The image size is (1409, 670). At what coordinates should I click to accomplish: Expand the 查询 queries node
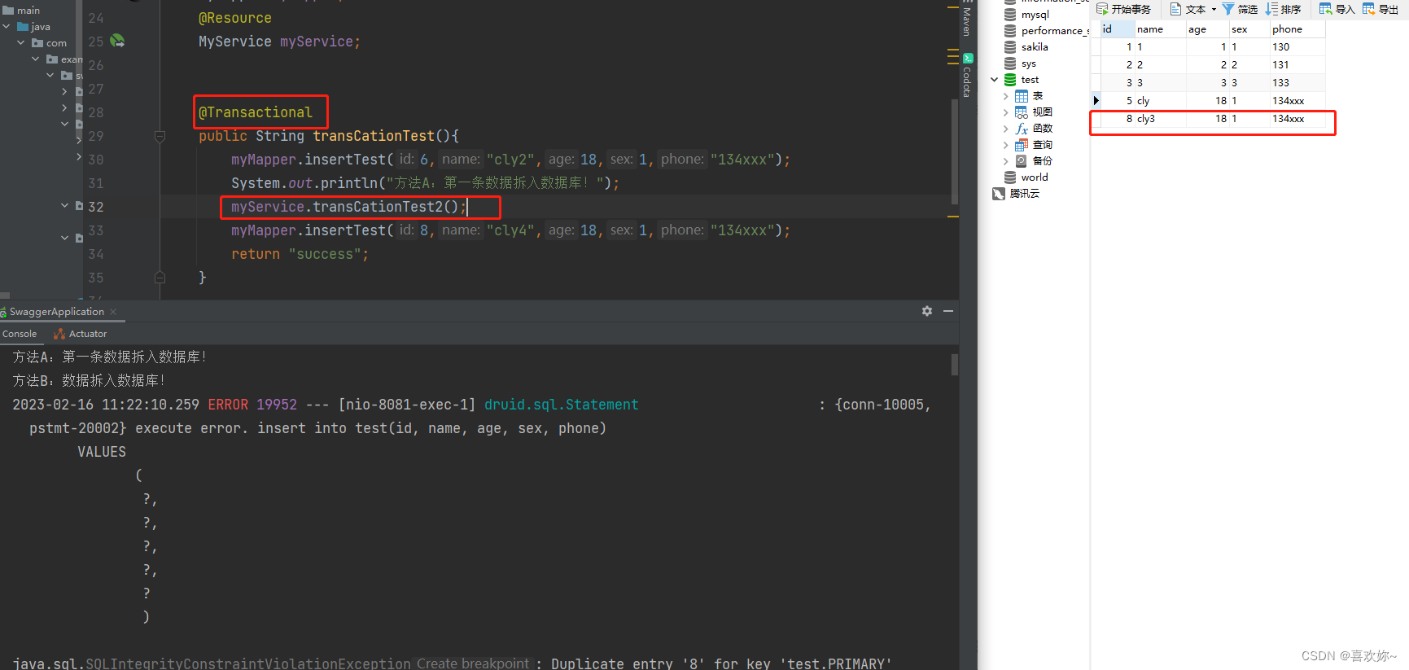[1006, 145]
